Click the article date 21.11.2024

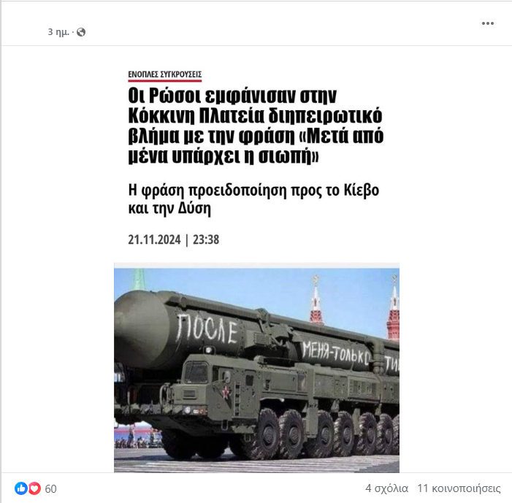click(x=154, y=239)
